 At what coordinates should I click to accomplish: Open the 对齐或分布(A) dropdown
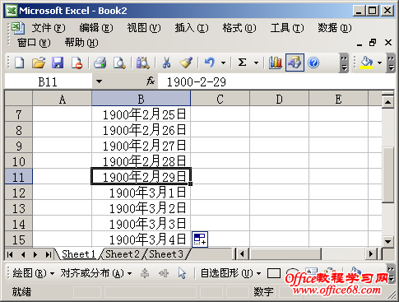pyautogui.click(x=96, y=273)
